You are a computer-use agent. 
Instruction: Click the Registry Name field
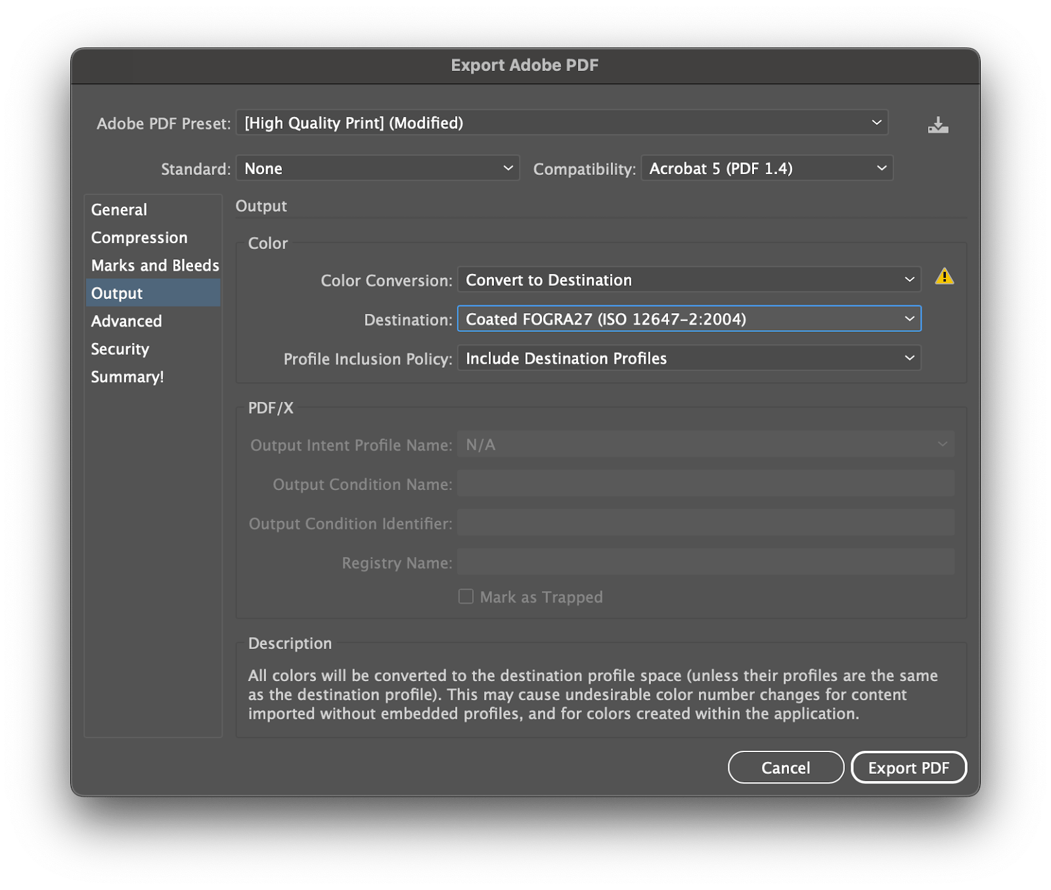[705, 563]
